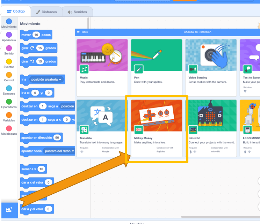Open the 'posición' dropdown in 'deslizar en' block
260x224 pixels.
point(67,106)
